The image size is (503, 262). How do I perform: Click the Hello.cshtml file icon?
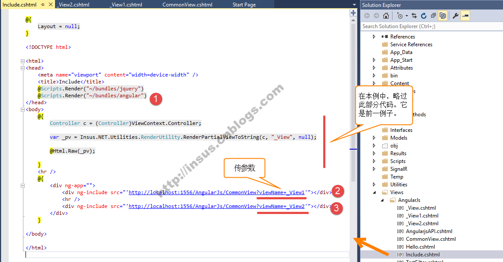pyautogui.click(x=400, y=246)
